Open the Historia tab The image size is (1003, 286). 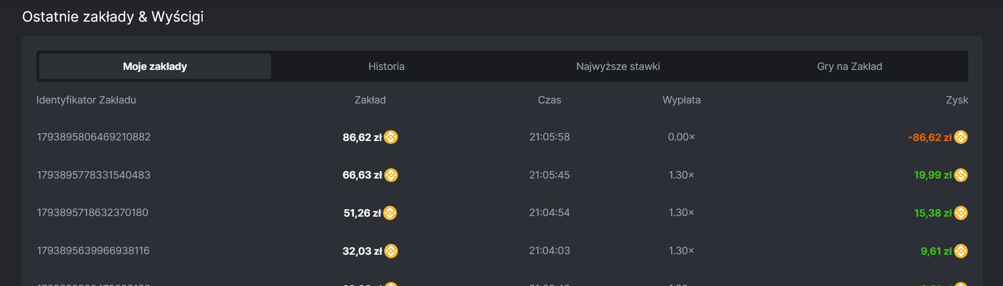click(387, 67)
